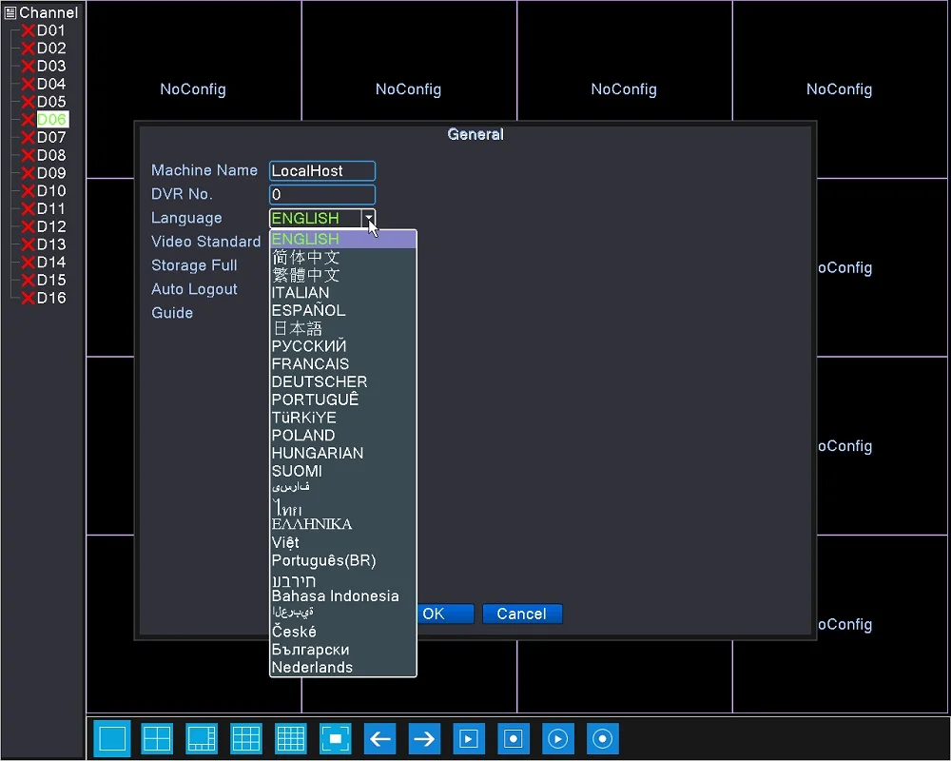951x761 pixels.
Task: Choose Nederlands in the language list
Action: click(x=342, y=668)
